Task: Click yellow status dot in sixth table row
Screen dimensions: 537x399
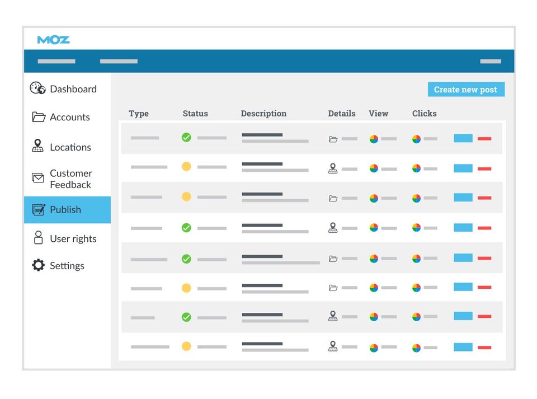Action: click(x=186, y=288)
